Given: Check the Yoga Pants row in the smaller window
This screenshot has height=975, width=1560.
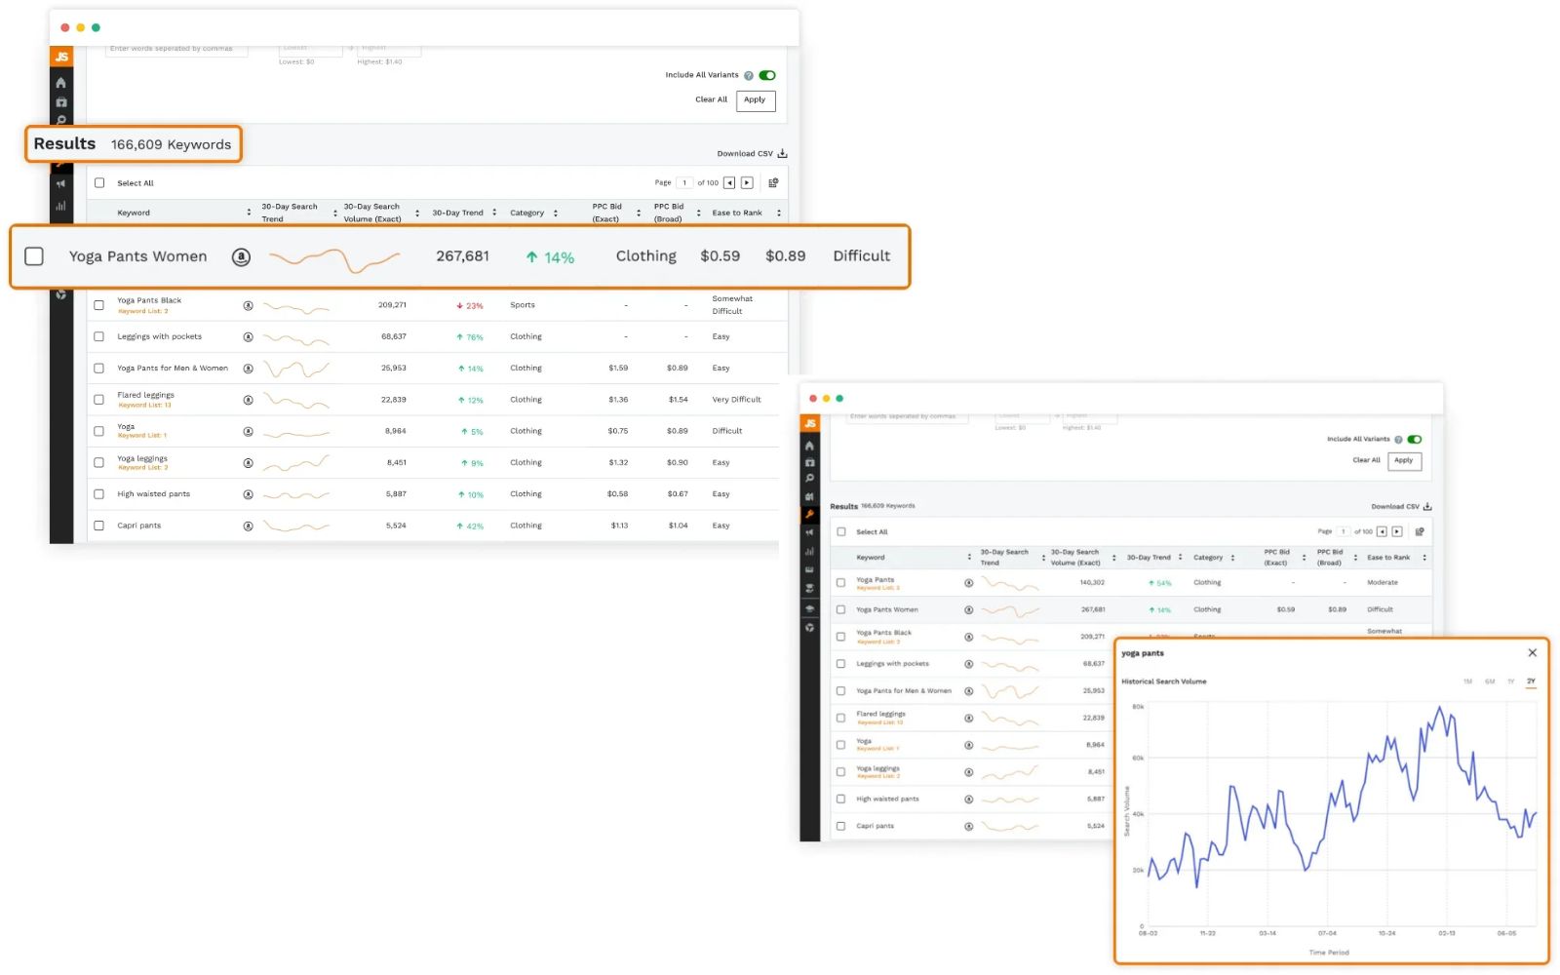Looking at the screenshot, I should click(x=841, y=583).
